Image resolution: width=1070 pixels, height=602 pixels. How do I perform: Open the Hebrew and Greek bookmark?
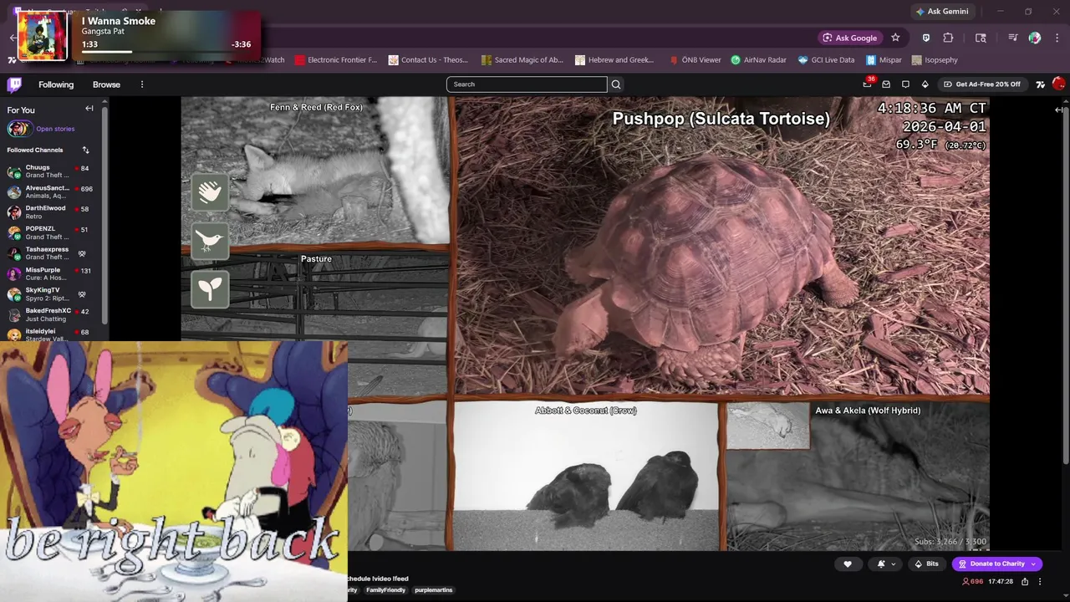614,60
